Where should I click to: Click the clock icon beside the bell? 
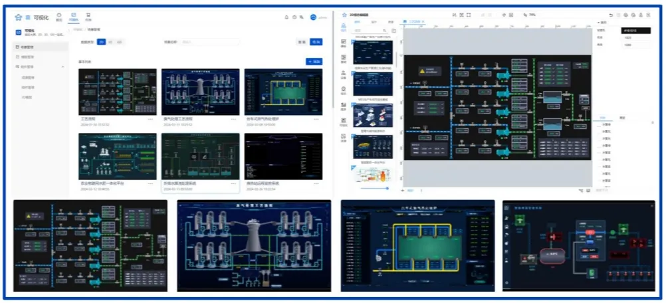[x=294, y=17]
